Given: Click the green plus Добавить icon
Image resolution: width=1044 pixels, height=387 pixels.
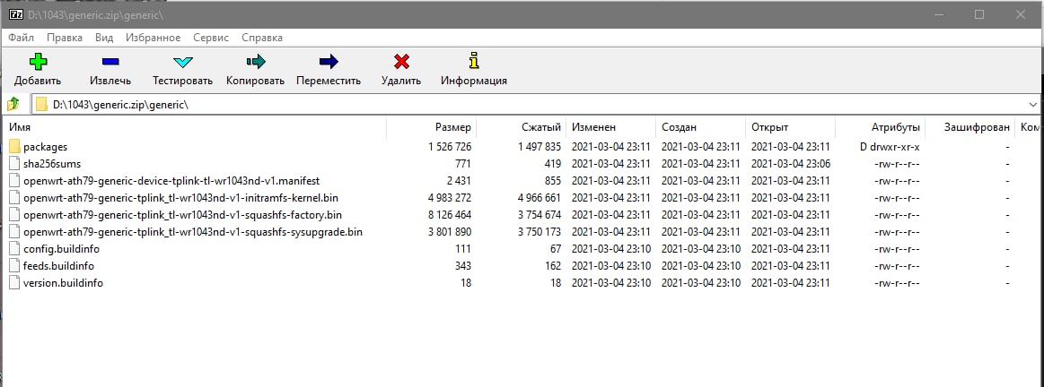Looking at the screenshot, I should pyautogui.click(x=38, y=63).
